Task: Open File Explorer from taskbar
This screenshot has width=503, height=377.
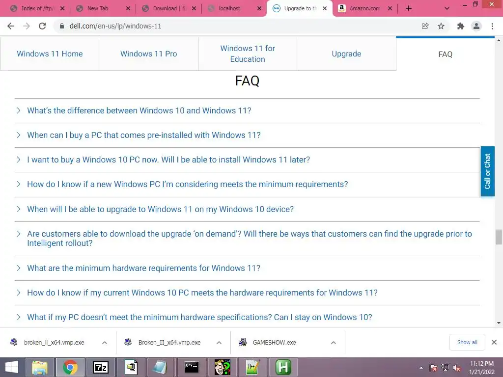Action: (39, 367)
